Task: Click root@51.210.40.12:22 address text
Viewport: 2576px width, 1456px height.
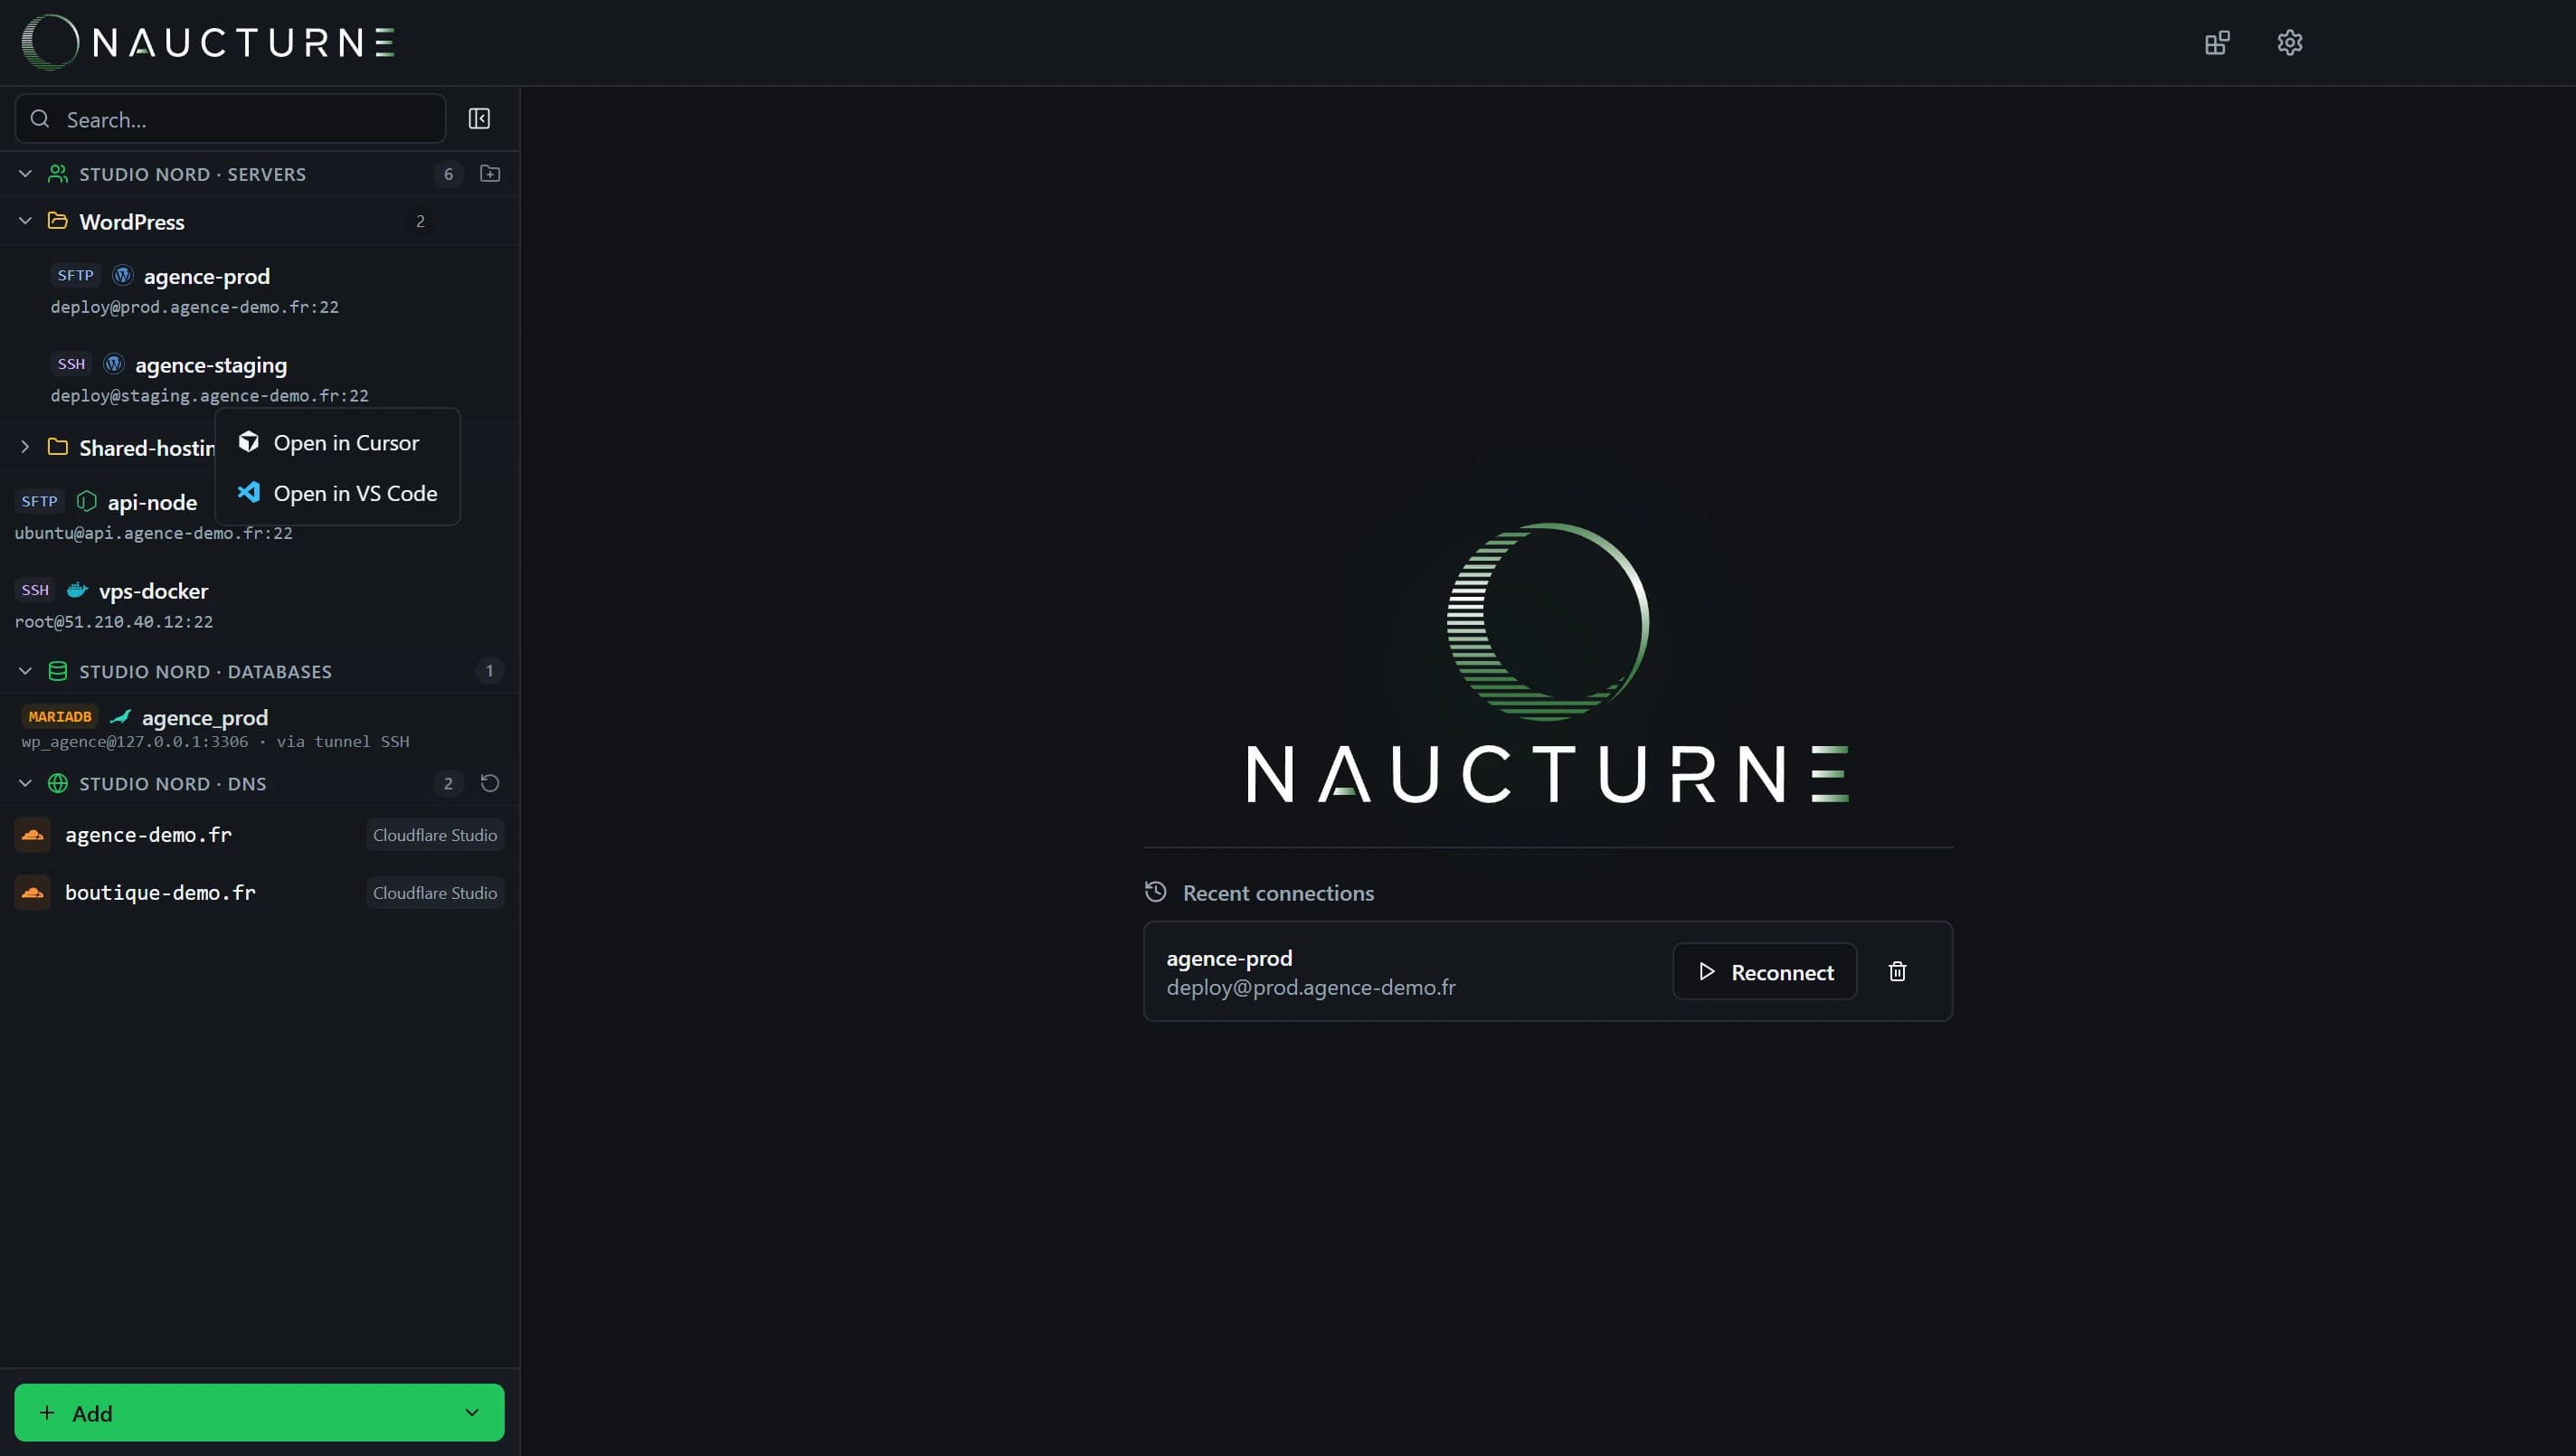Action: tap(114, 622)
